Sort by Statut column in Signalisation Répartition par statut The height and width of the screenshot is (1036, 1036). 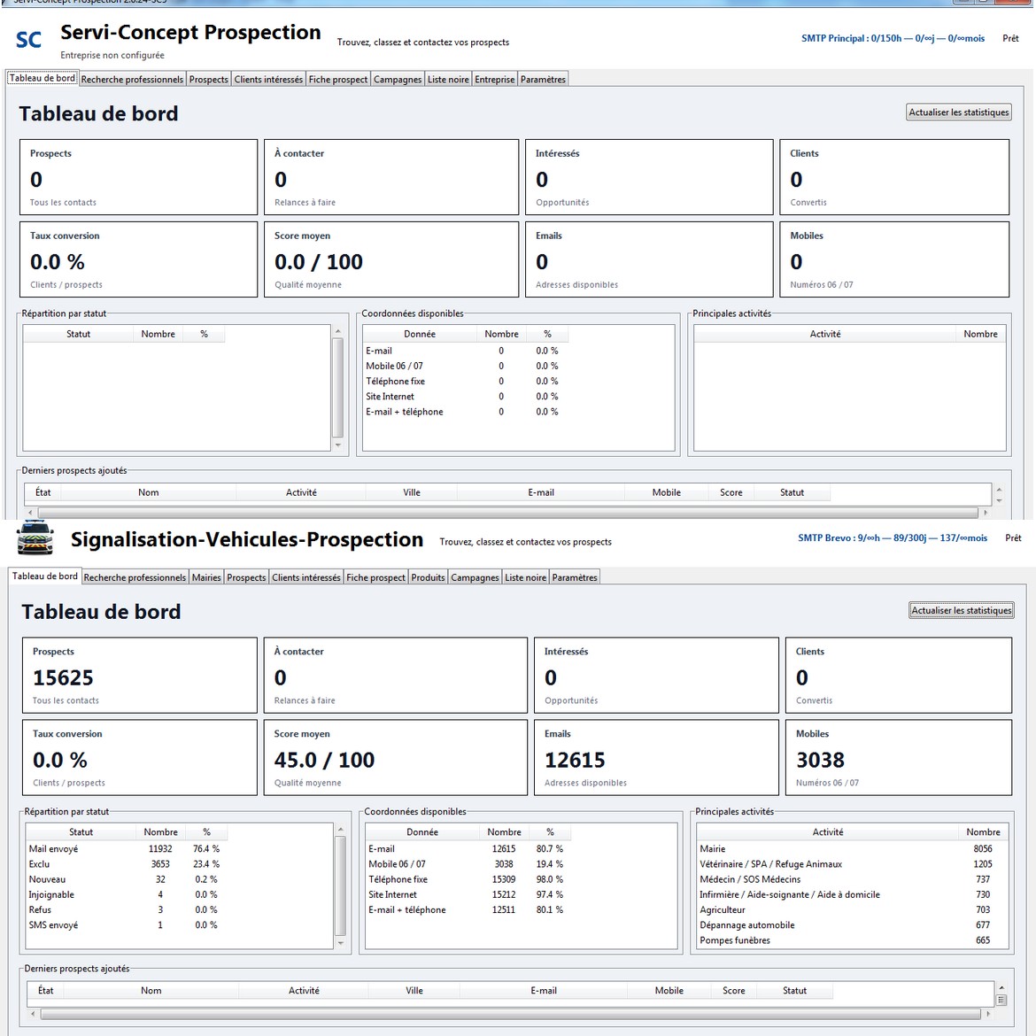[81, 831]
